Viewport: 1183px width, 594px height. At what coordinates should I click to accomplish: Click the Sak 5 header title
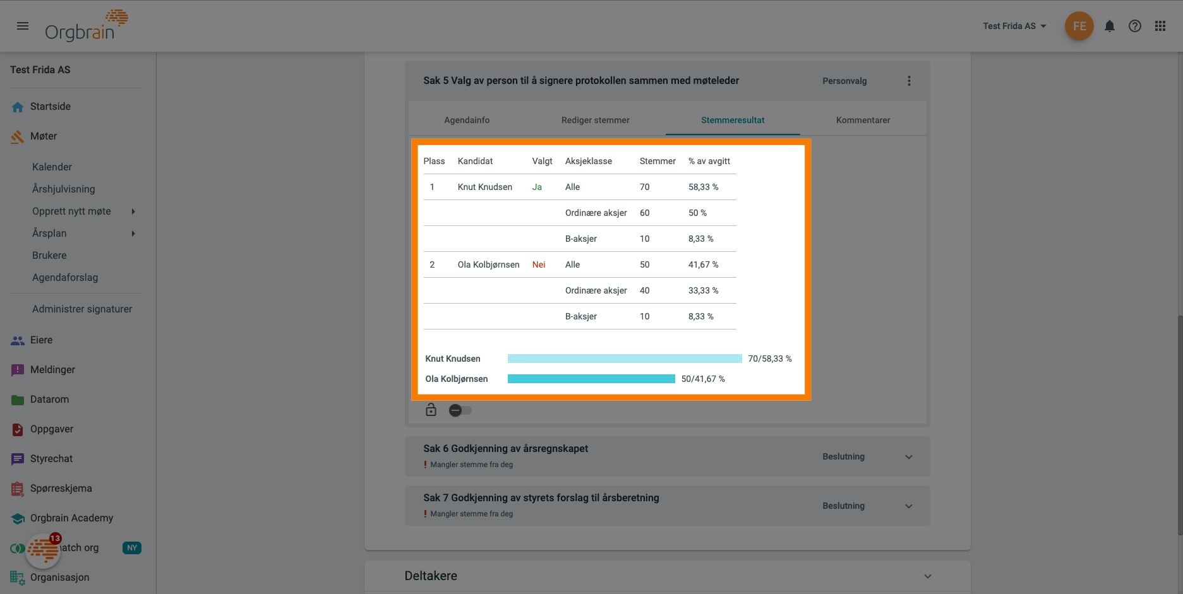tap(581, 81)
